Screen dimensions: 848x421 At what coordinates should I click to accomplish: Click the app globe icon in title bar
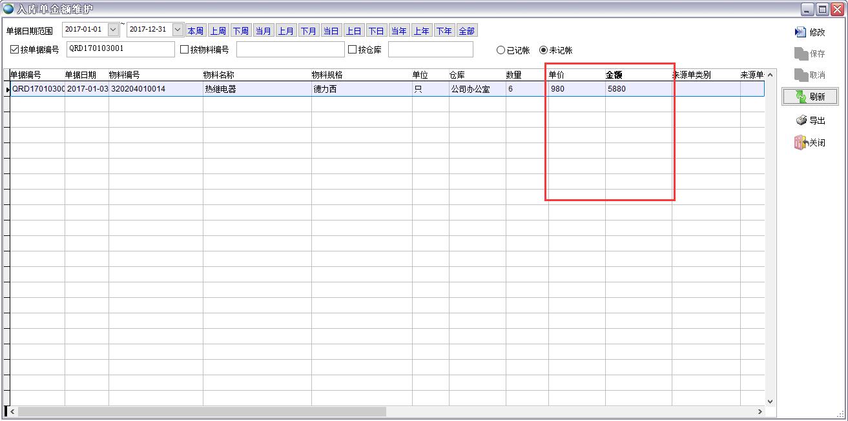click(8, 8)
